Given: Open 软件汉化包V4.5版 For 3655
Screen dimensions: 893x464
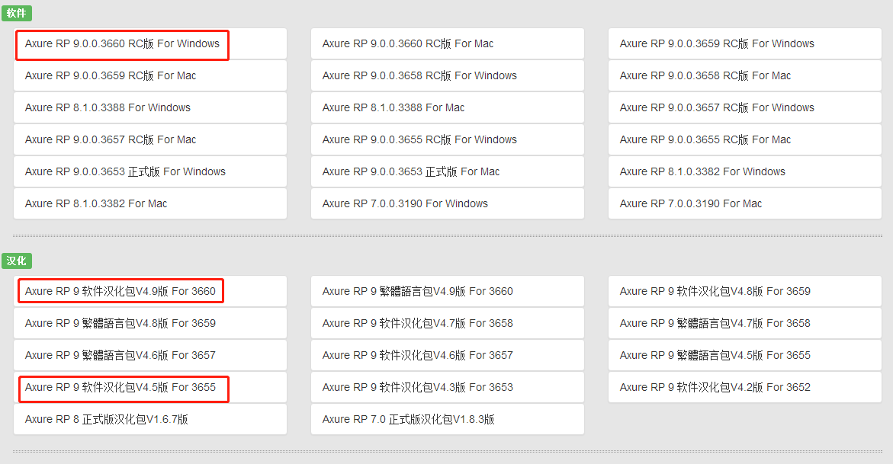Looking at the screenshot, I should (x=149, y=387).
